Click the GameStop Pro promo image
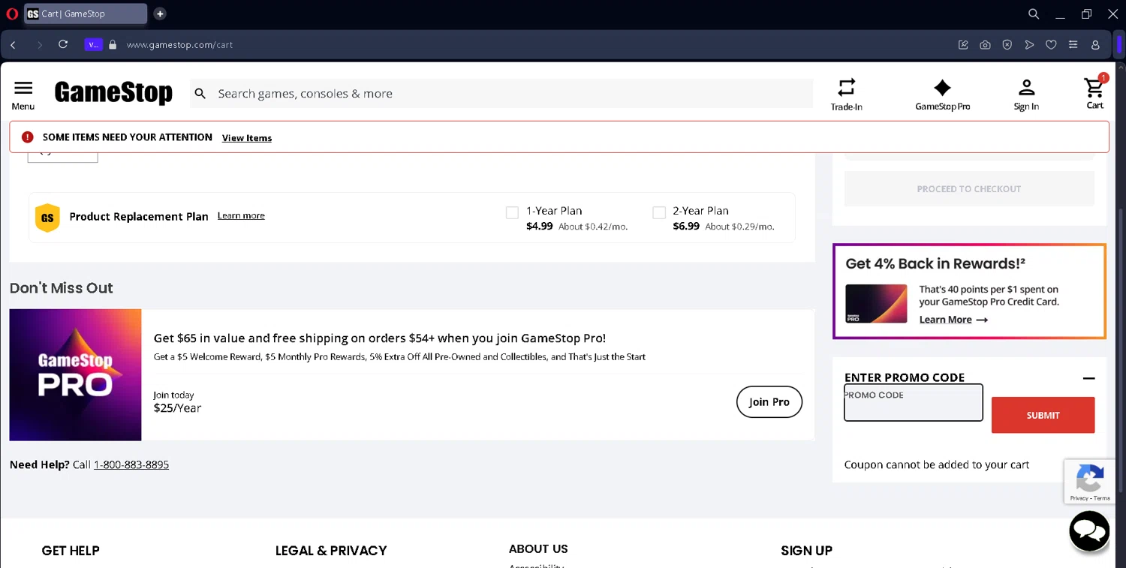Image resolution: width=1126 pixels, height=568 pixels. [75, 374]
